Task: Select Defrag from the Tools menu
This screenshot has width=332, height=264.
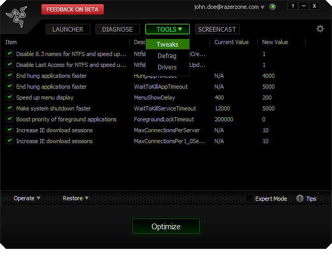Action: click(167, 56)
